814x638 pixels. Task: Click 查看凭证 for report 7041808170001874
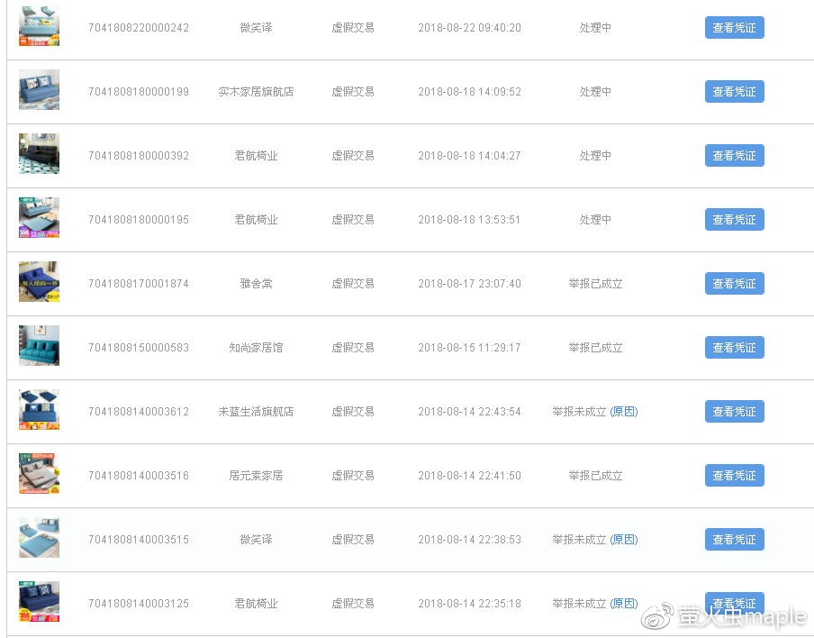click(x=734, y=283)
